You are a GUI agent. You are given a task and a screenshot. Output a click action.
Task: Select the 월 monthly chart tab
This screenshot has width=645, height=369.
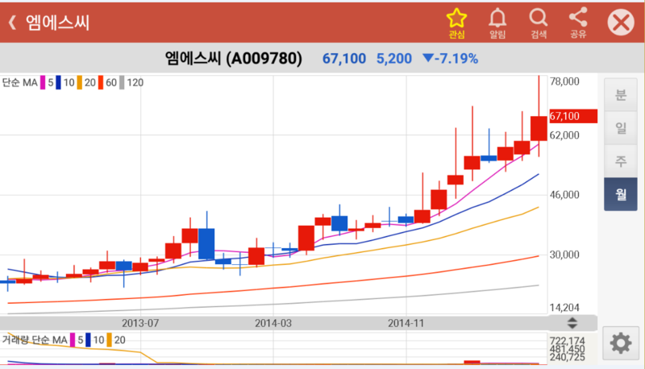[620, 193]
